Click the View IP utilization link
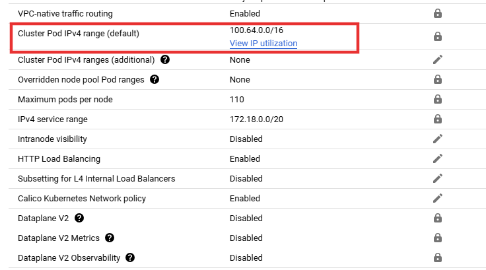Screen dimensions: 486x270 click(263, 44)
